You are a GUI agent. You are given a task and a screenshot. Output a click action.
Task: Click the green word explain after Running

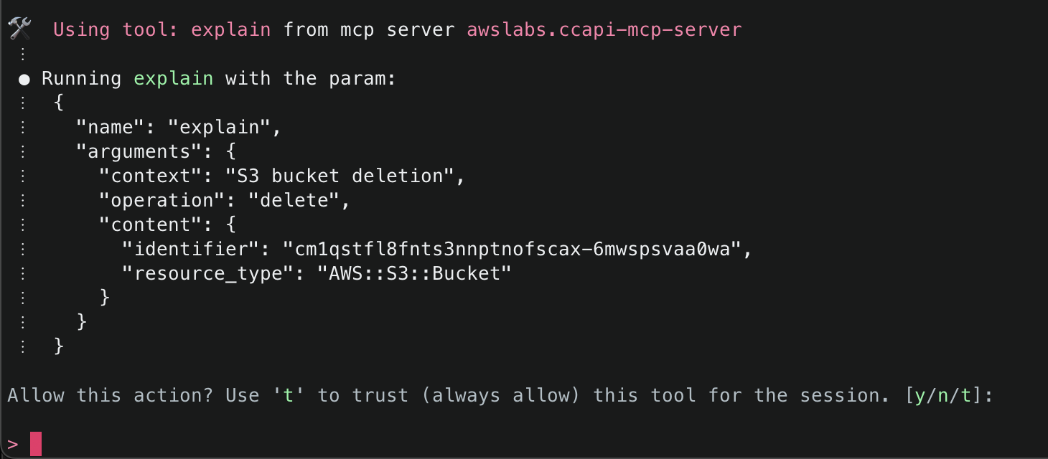[173, 78]
